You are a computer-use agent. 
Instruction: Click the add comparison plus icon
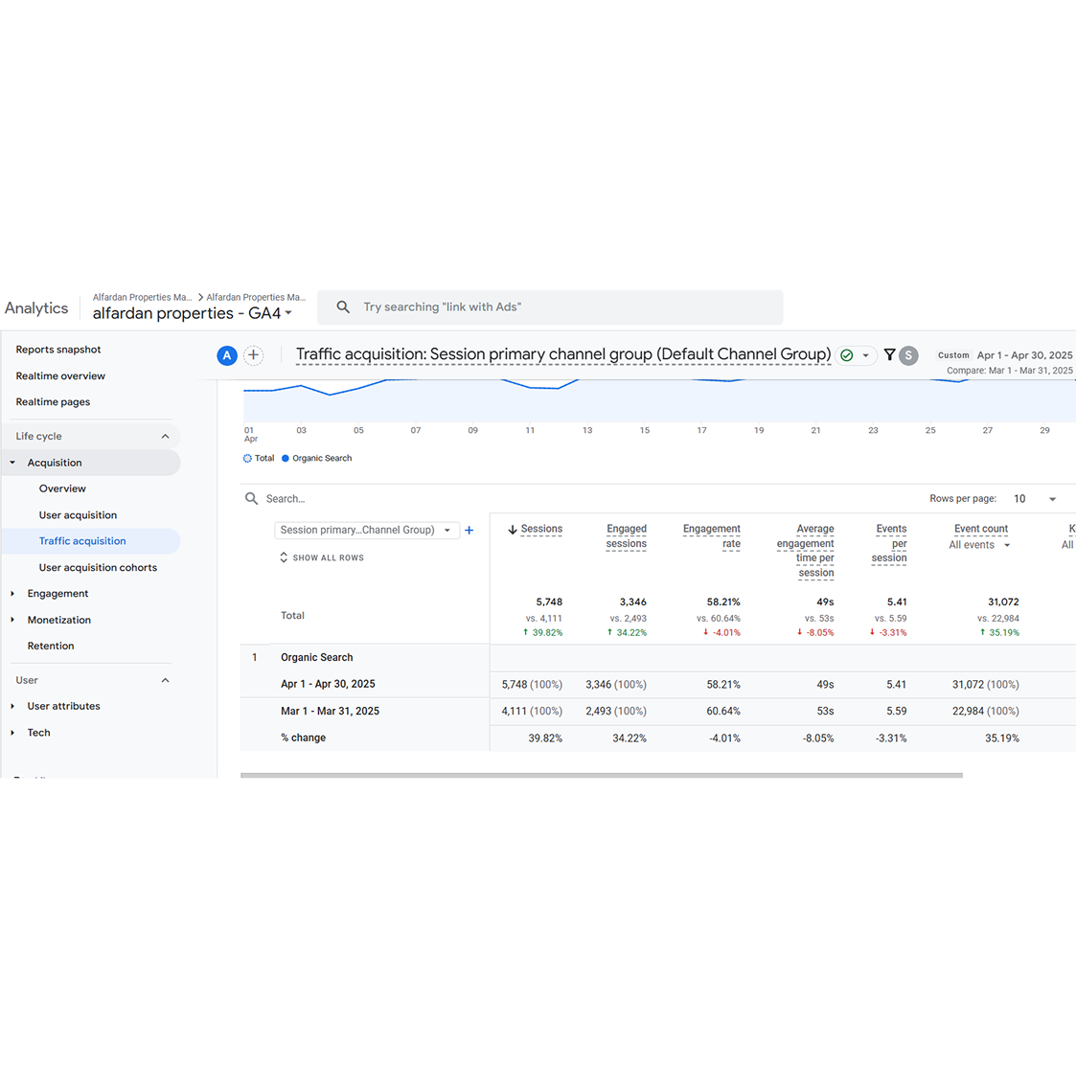click(253, 355)
